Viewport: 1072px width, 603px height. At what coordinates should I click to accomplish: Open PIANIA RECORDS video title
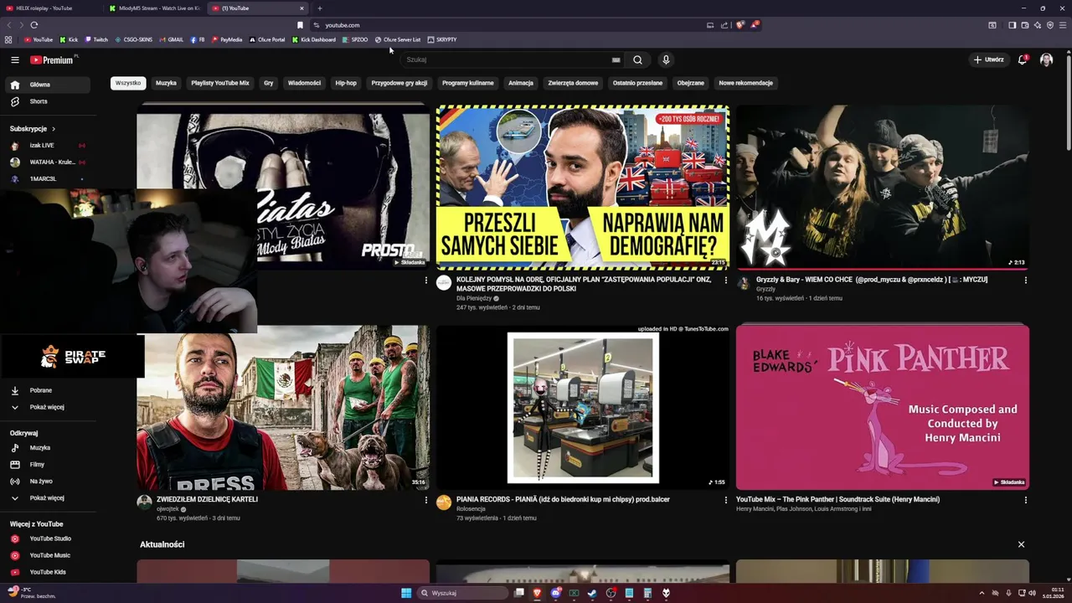tap(563, 499)
